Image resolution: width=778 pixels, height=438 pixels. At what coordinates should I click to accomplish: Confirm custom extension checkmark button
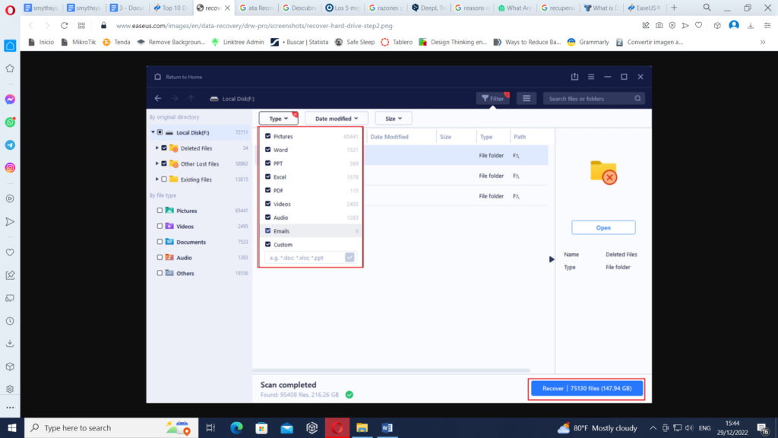(349, 257)
